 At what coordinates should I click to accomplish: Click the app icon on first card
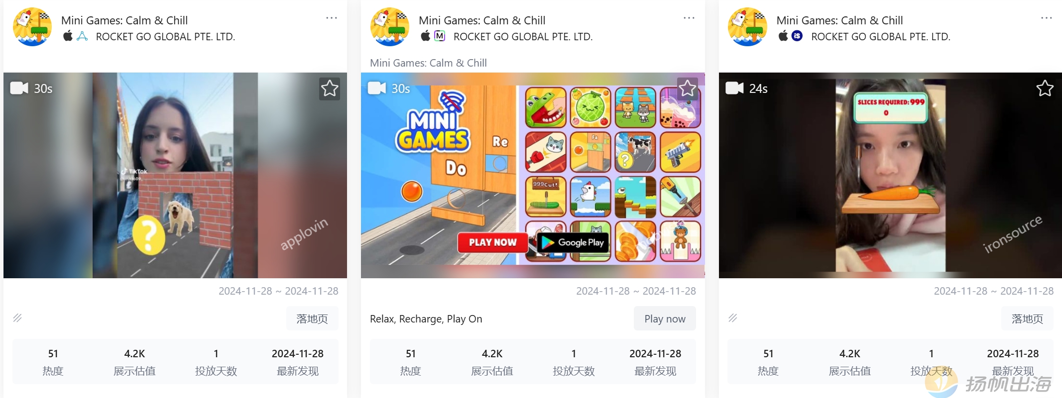coord(32,27)
